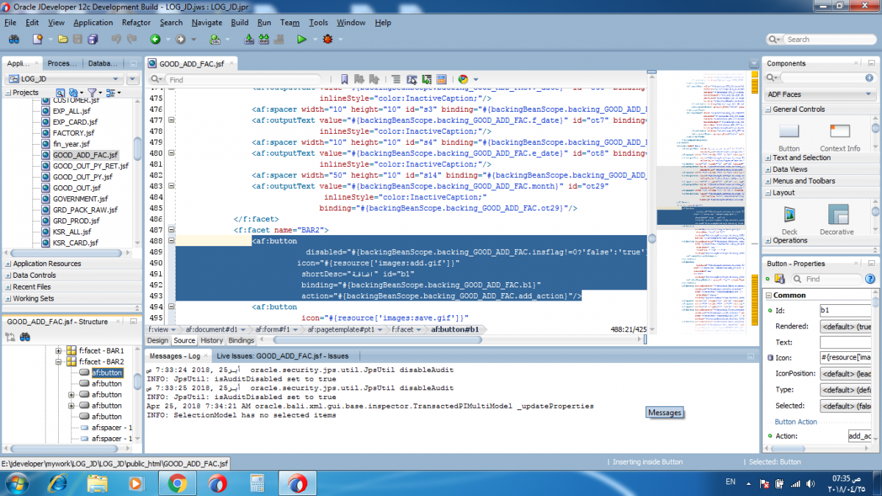This screenshot has height=496, width=882.
Task: Click the Id field in Properties
Action: 845,311
